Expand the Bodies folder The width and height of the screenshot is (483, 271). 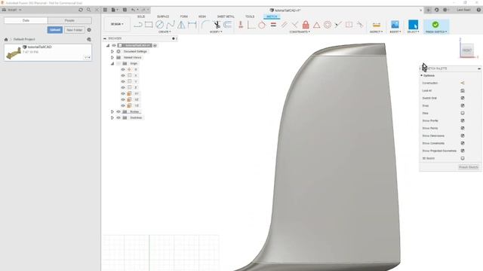click(112, 111)
